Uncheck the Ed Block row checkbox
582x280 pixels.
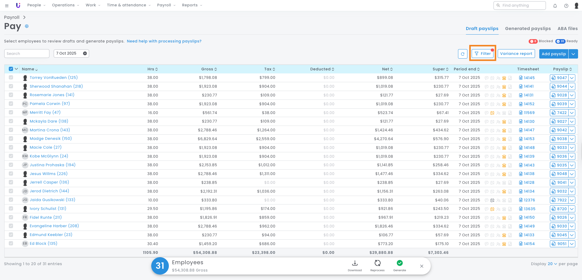[11, 244]
